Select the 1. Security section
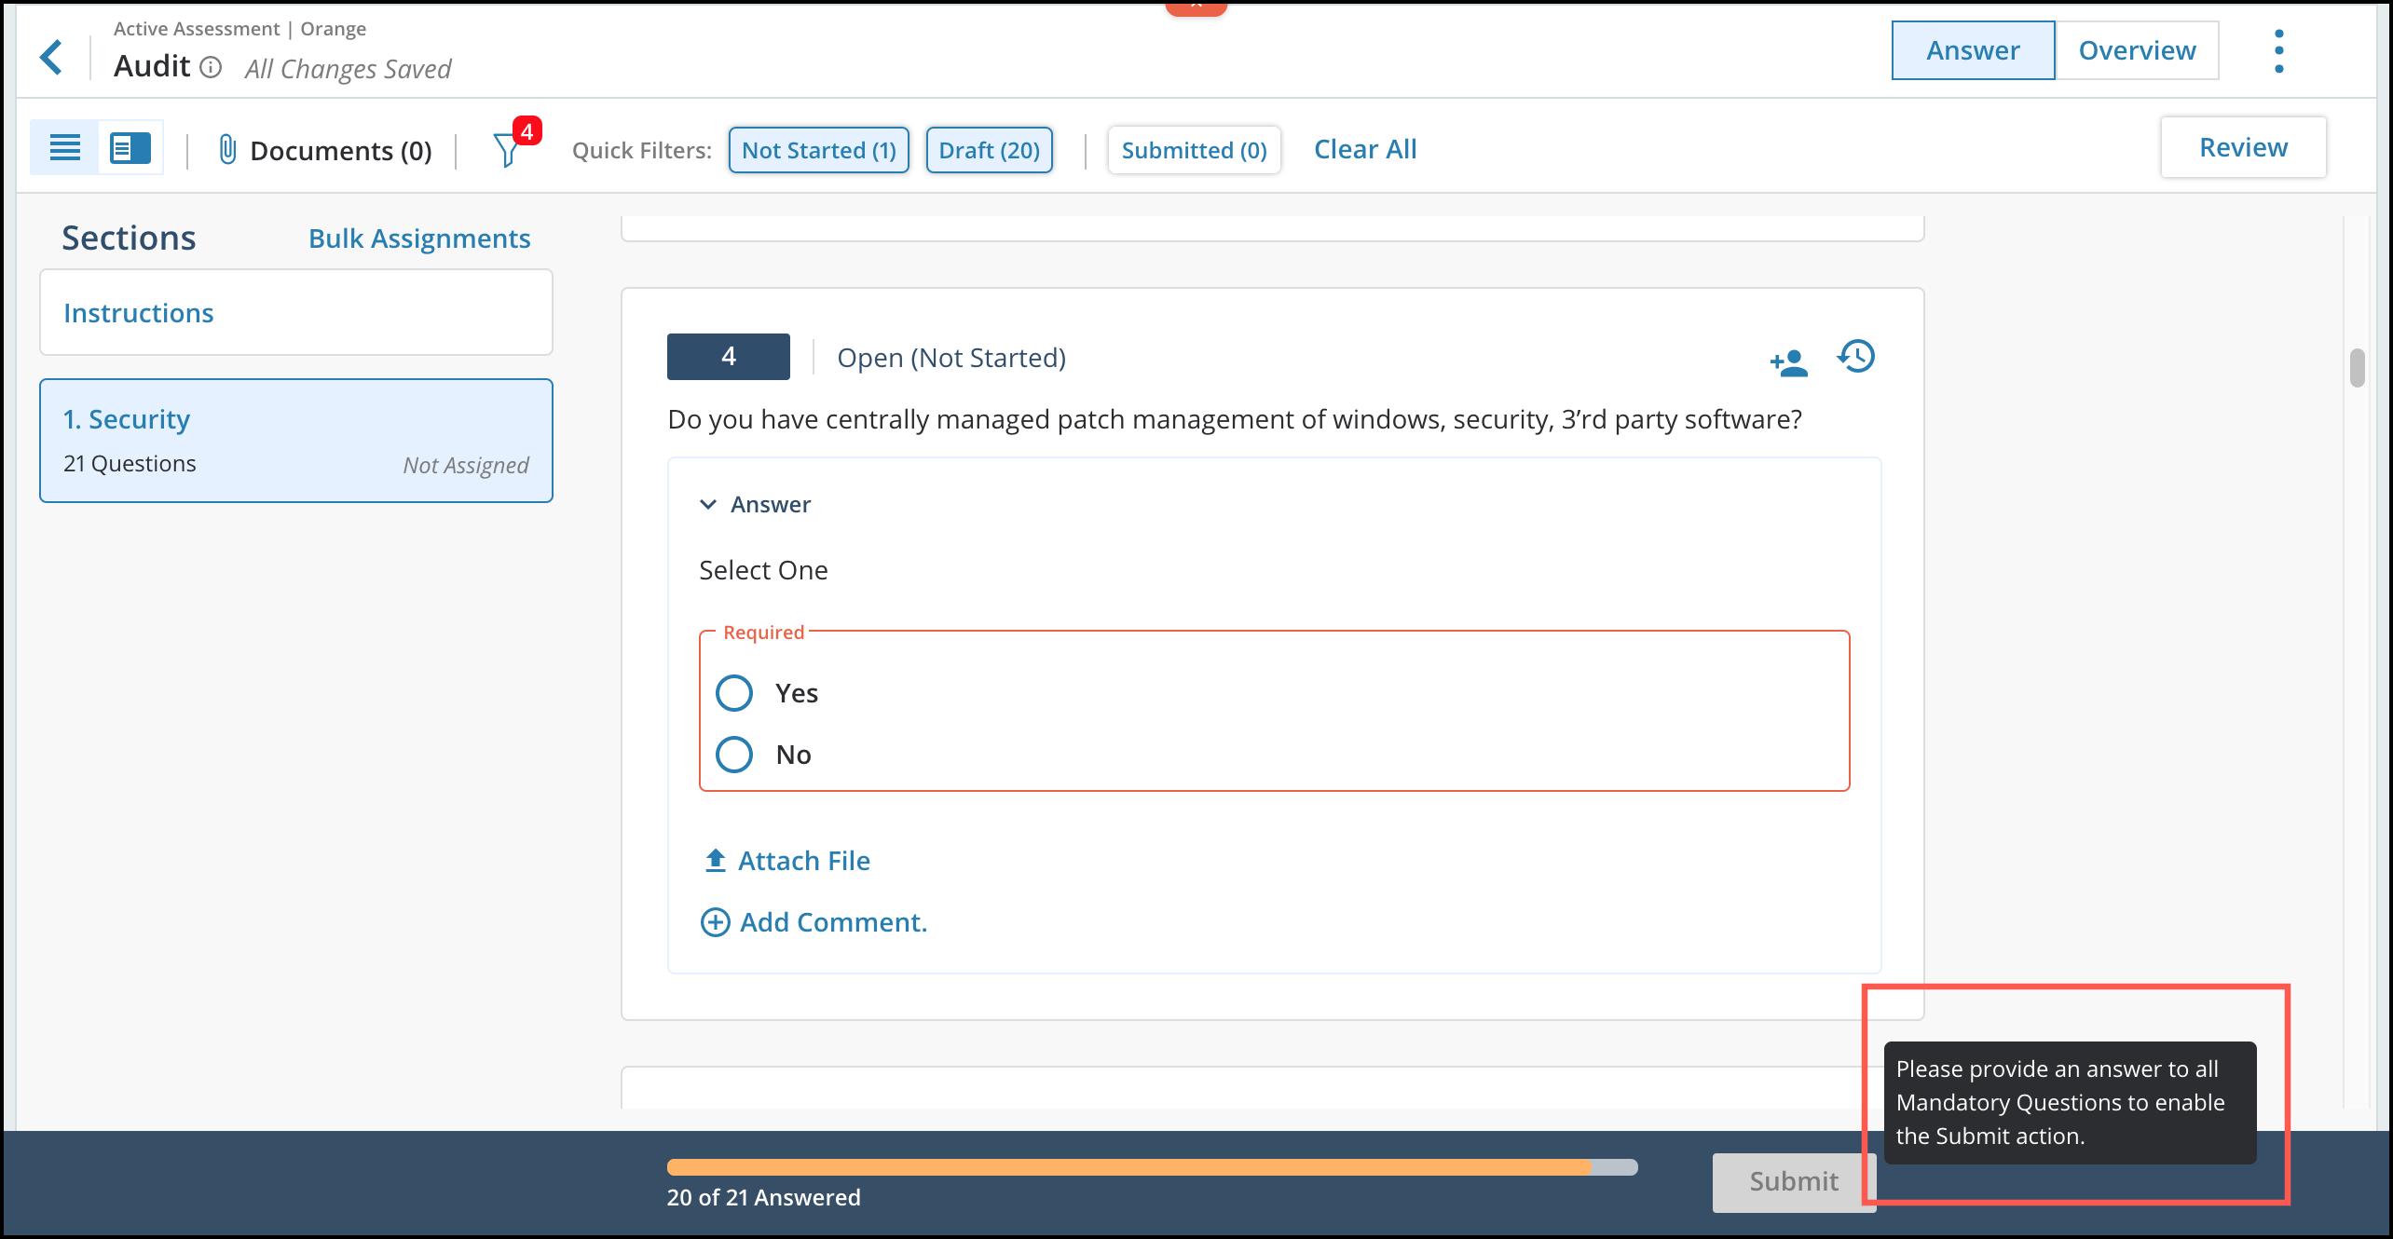The height and width of the screenshot is (1239, 2393). pyautogui.click(x=296, y=440)
